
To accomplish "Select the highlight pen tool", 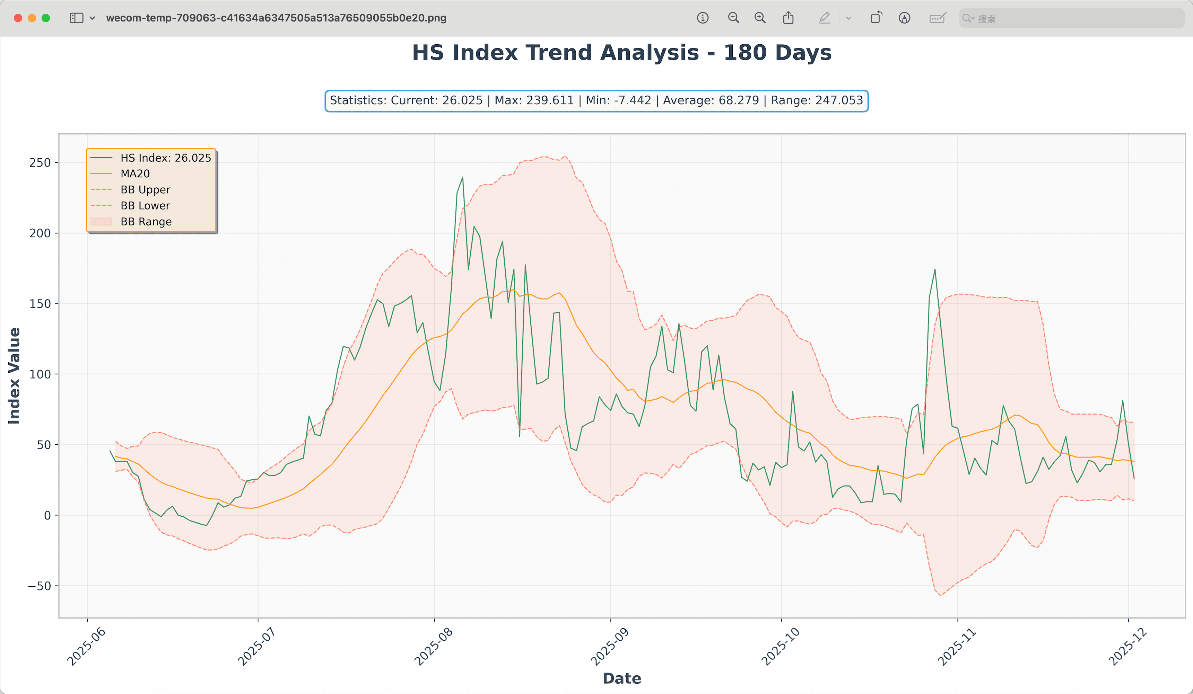I will click(824, 18).
